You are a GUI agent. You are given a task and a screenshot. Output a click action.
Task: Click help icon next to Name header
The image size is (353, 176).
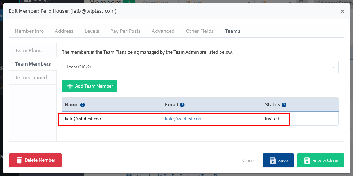(82, 105)
